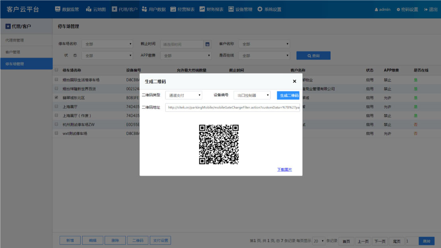This screenshot has width=441, height=248.
Task: Click the 查询 search button
Action: click(313, 56)
